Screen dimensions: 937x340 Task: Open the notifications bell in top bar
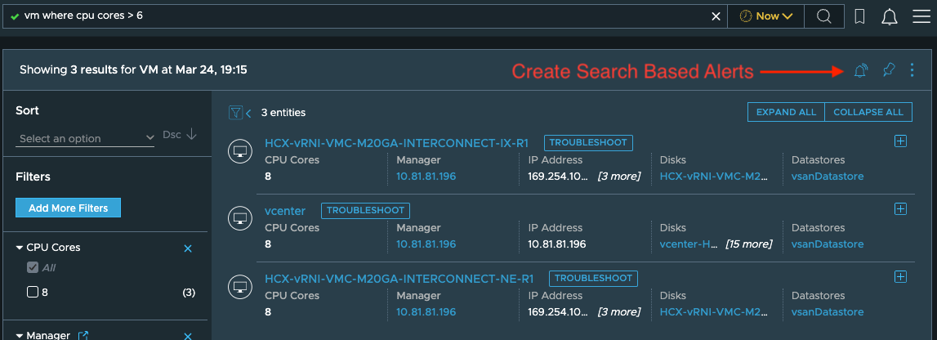pos(890,16)
